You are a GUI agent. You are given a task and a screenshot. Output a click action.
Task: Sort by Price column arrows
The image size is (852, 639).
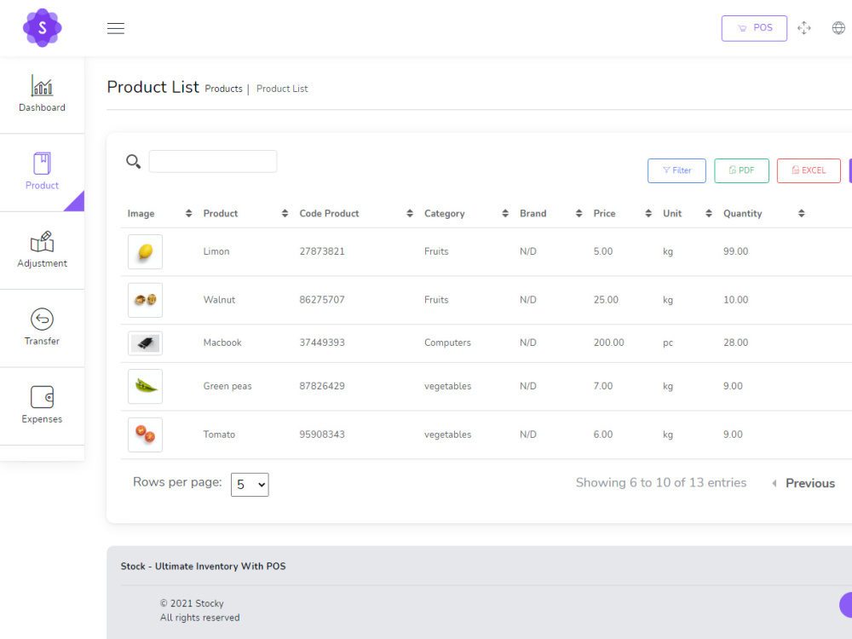(648, 214)
